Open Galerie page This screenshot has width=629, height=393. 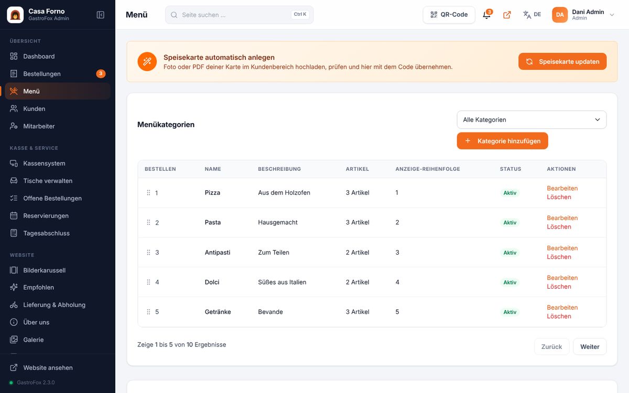(58, 340)
